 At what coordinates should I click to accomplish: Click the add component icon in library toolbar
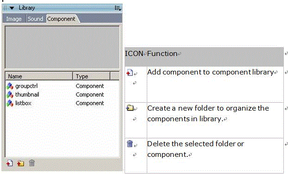(x=10, y=163)
